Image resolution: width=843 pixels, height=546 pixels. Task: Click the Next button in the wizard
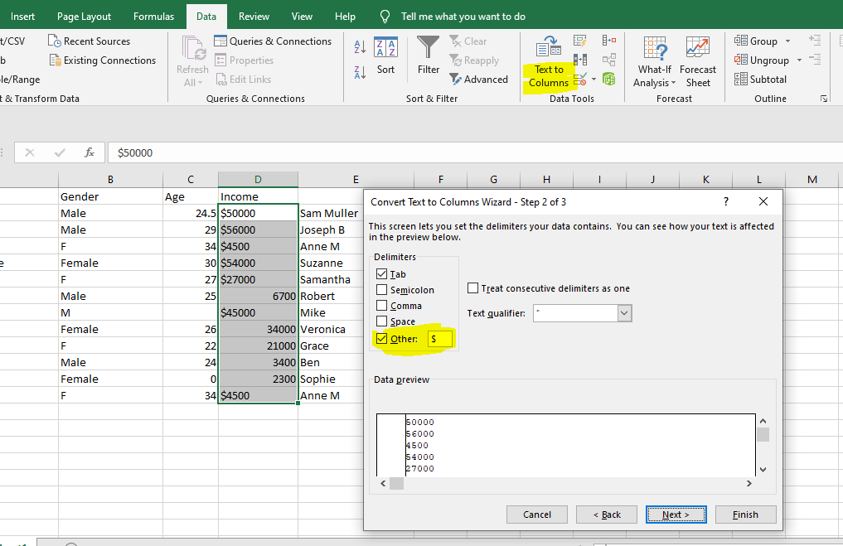click(x=676, y=514)
